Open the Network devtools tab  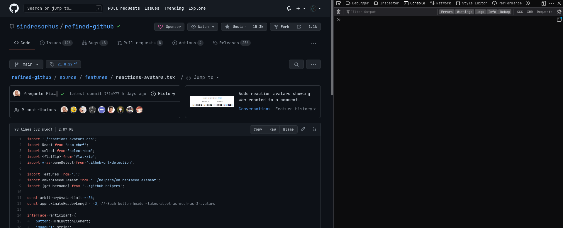click(x=440, y=3)
